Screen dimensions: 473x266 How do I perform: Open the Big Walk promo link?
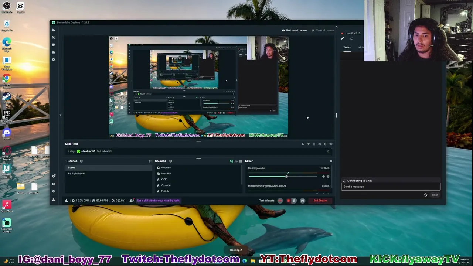[158, 201]
